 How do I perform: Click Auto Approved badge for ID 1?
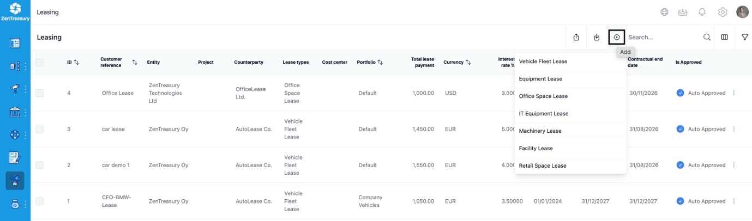point(701,201)
